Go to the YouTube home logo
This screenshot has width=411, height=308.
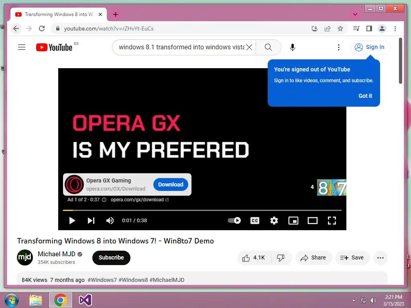click(54, 47)
